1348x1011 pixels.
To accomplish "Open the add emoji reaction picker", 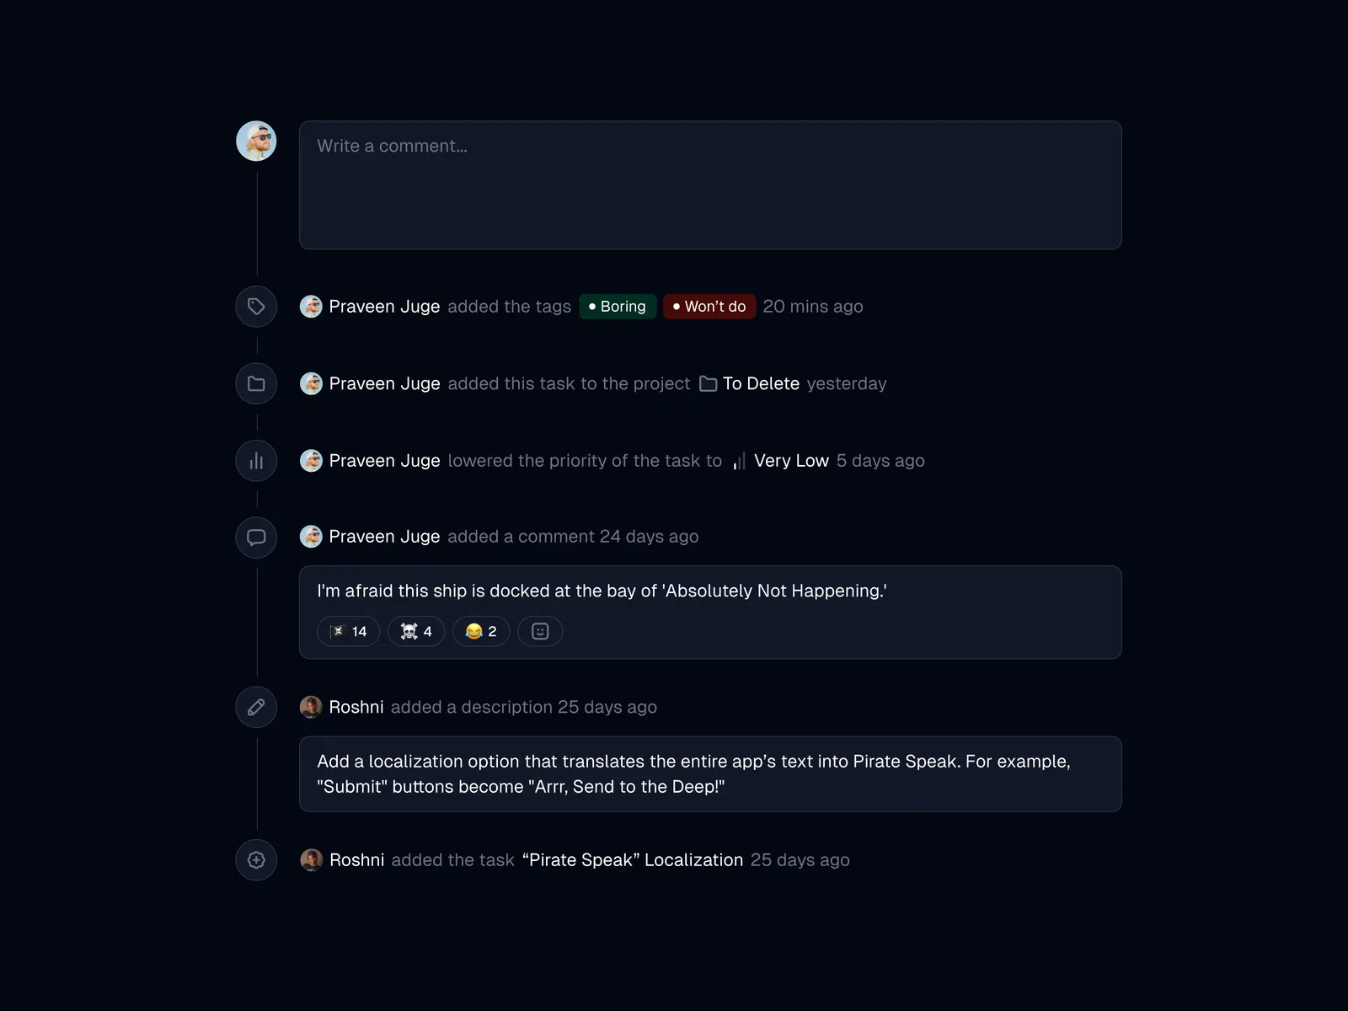I will 540,631.
